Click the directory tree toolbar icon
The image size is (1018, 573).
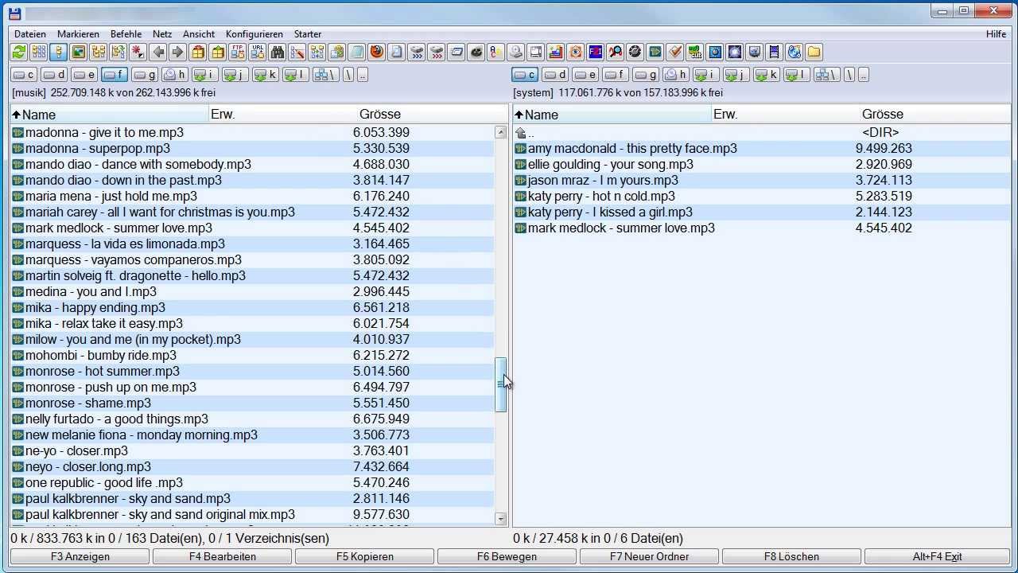tap(99, 52)
